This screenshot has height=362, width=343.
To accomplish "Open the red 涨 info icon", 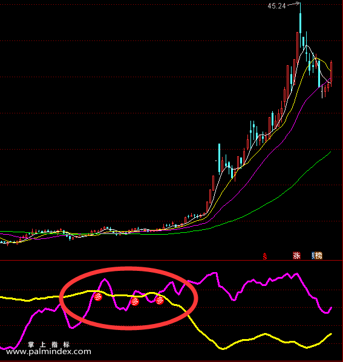I will [296, 256].
